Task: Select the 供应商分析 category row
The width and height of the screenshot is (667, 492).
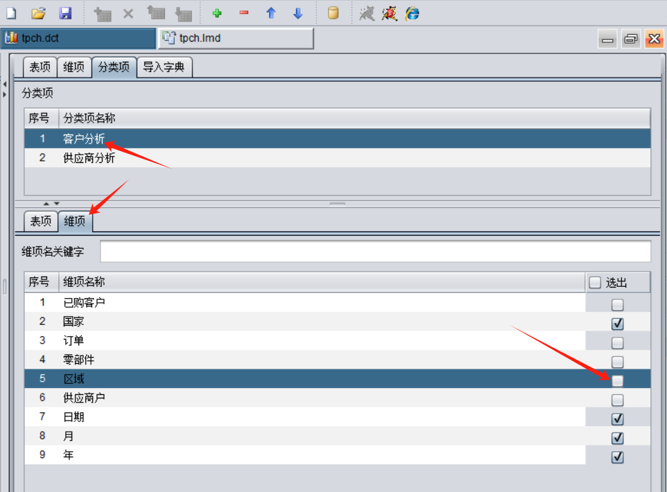Action: click(338, 158)
